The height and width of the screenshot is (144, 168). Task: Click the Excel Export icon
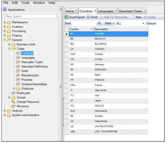(67, 17)
